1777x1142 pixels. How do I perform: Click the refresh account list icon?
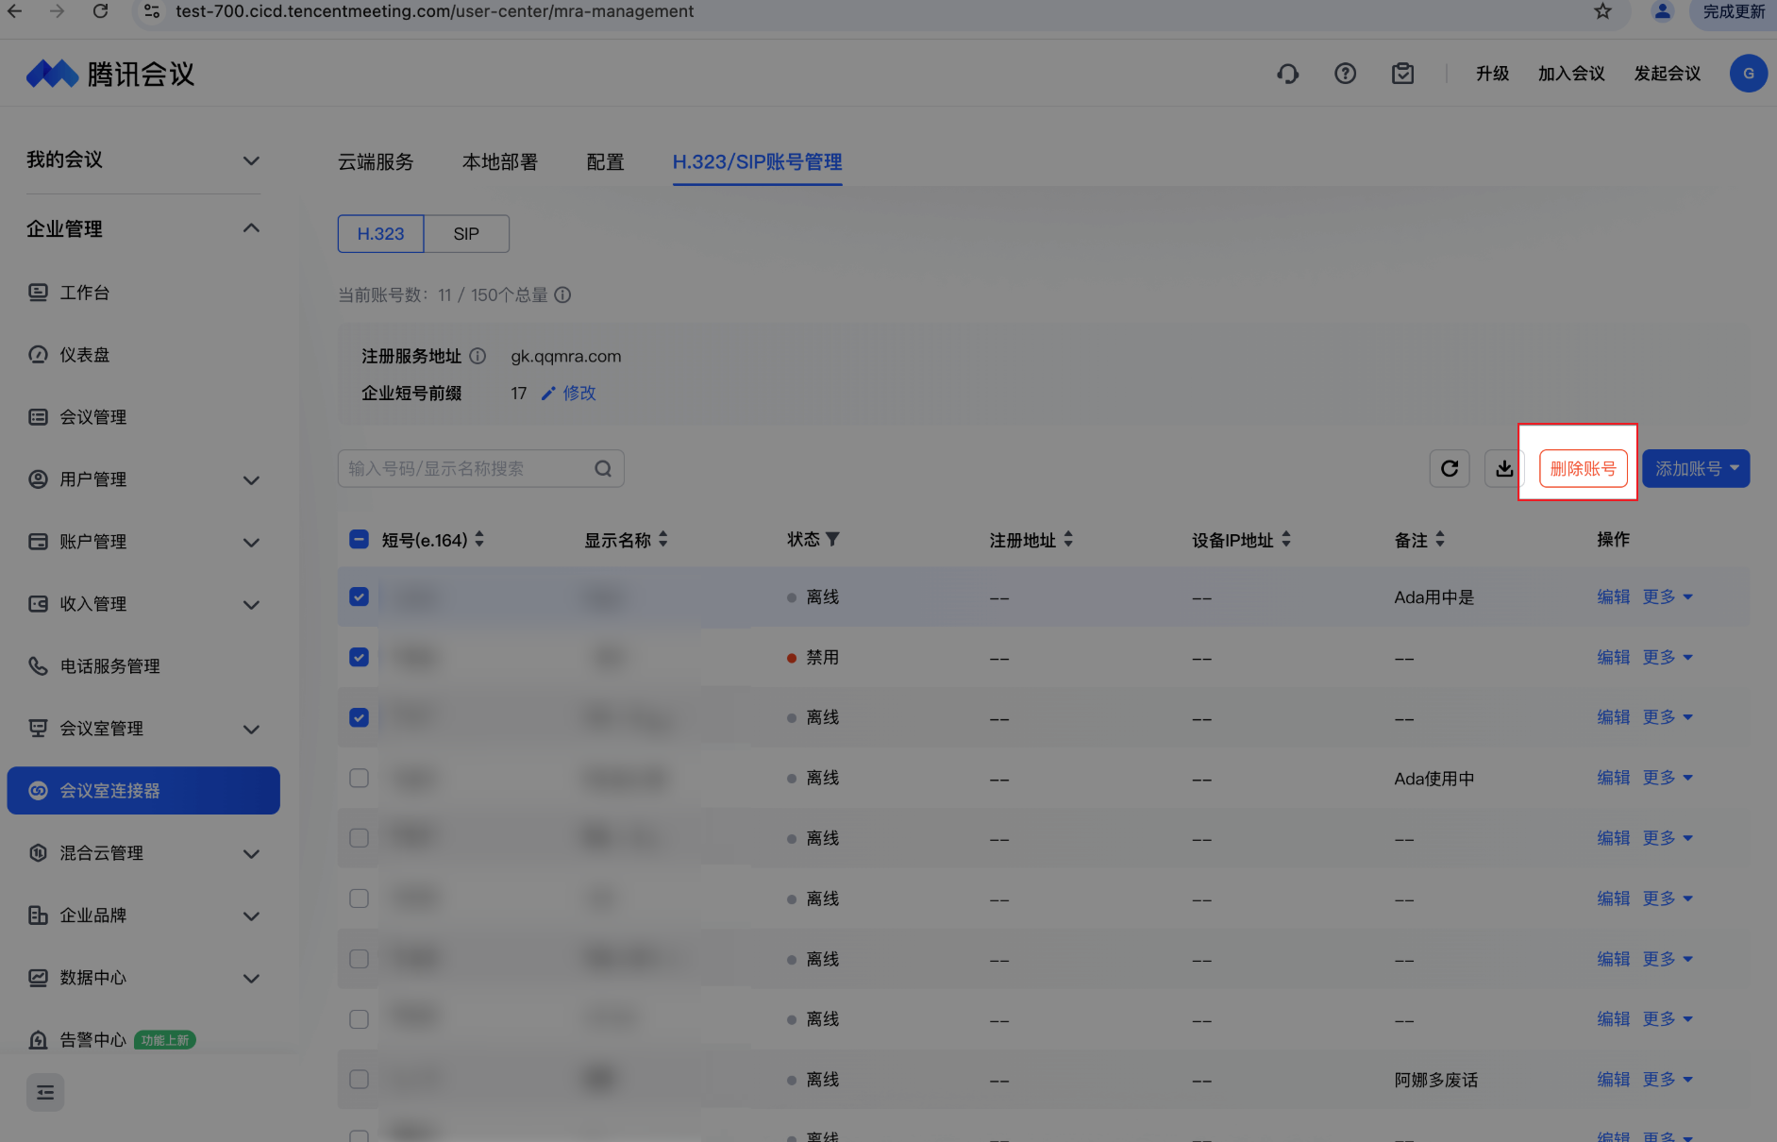(1450, 468)
